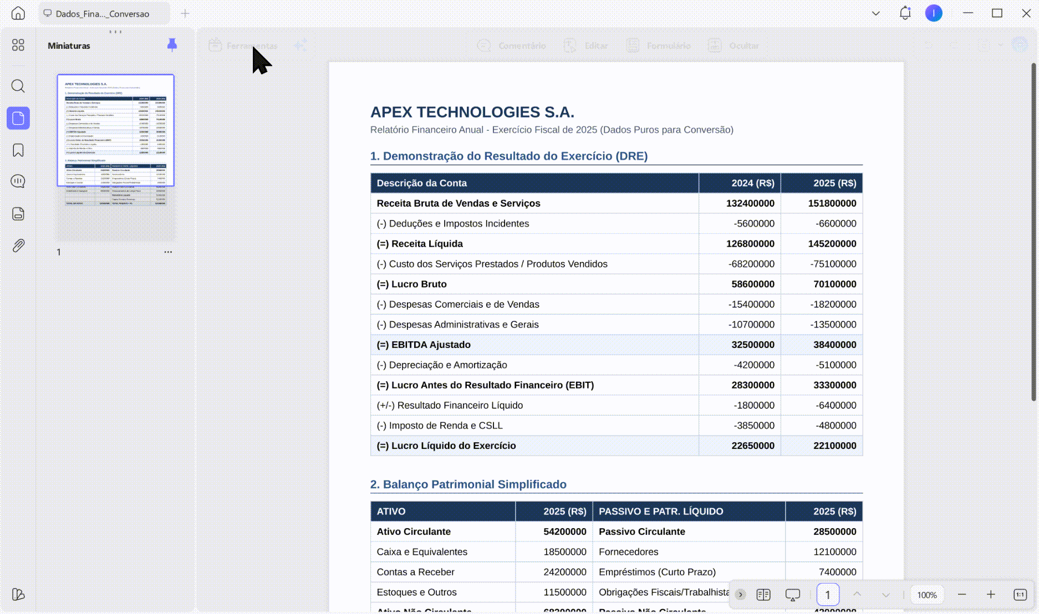Screen dimensions: 1039x614
Task: Open the page organizer grid icon
Action: (18, 45)
